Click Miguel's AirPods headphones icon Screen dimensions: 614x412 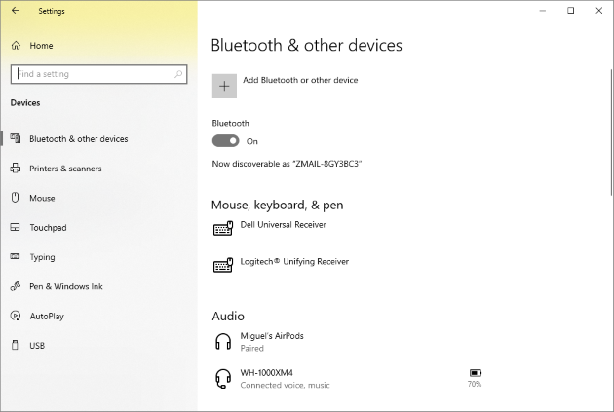(x=222, y=341)
